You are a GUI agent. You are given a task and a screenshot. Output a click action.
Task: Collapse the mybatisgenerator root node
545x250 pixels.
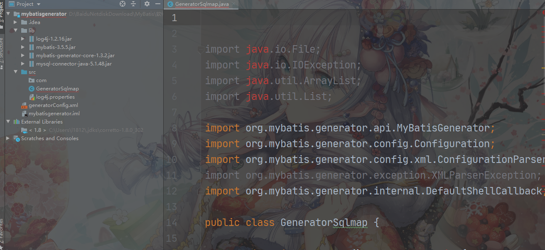8,14
